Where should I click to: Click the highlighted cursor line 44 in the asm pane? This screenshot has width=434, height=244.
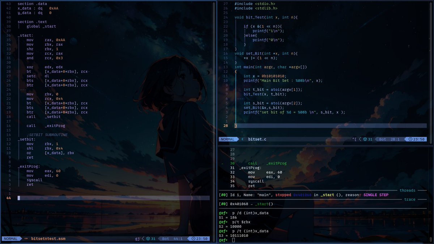coord(114,198)
